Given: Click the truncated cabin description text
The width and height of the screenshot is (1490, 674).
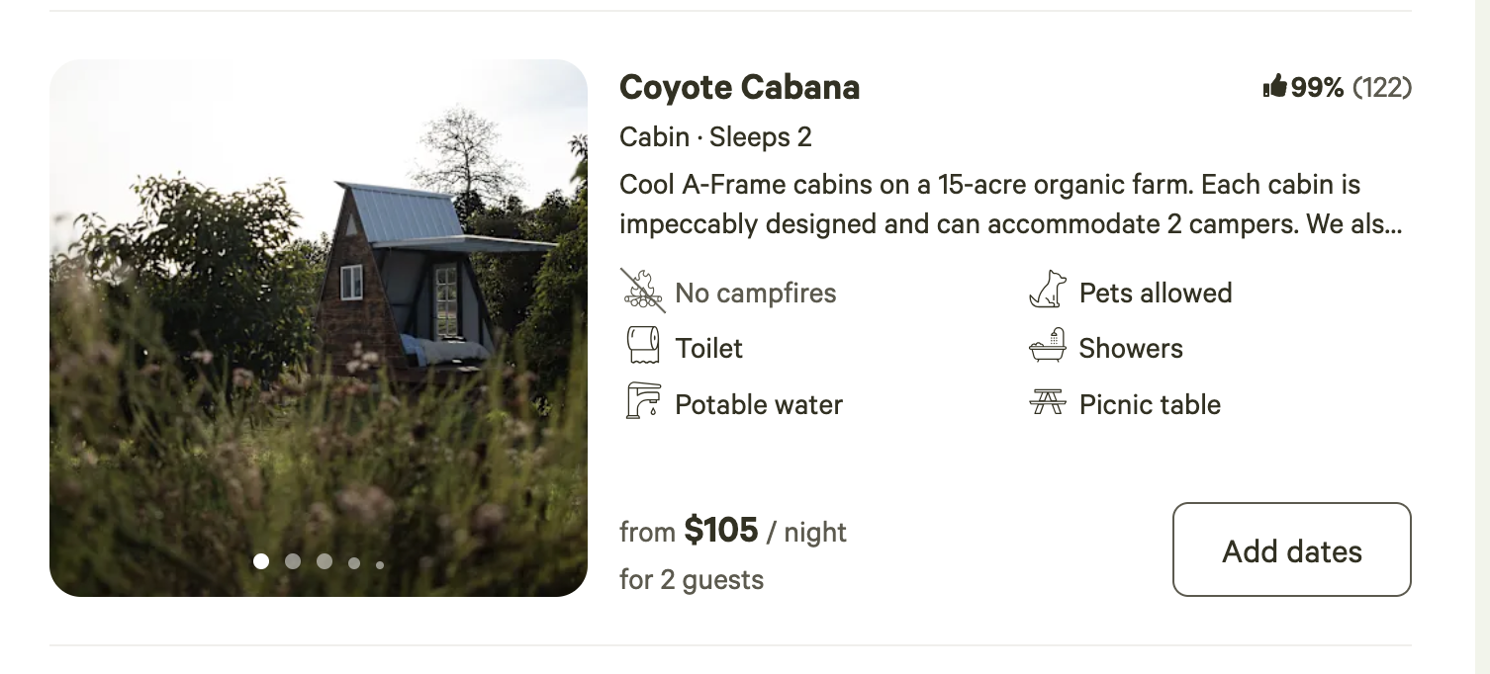Looking at the screenshot, I should (1009, 205).
